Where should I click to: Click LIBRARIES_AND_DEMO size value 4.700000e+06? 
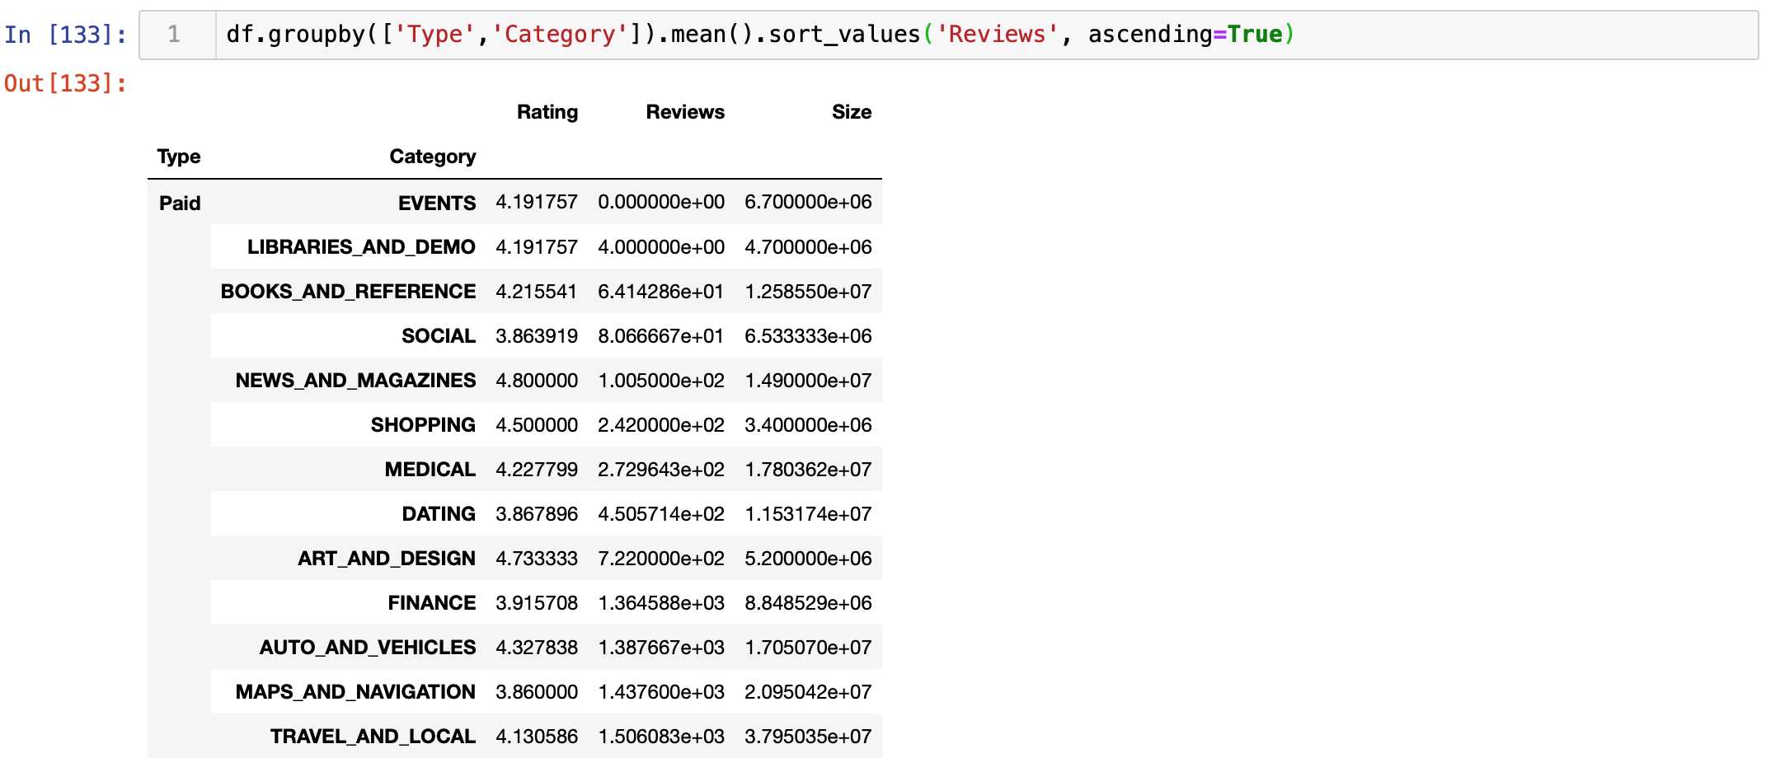[808, 247]
